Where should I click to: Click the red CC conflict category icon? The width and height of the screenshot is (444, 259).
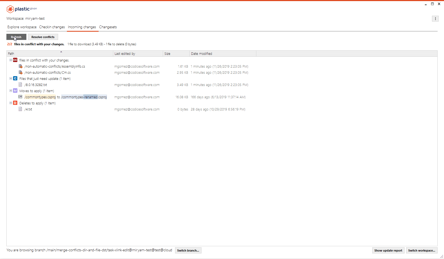pos(15,60)
